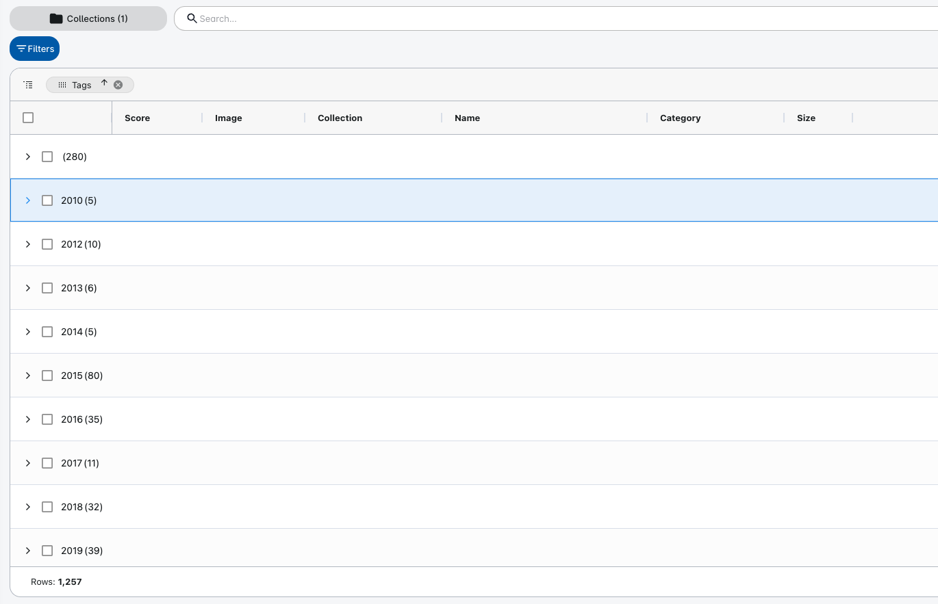Toggle the Tags ascending sort arrow
Screen dimensions: 938x604
104,83
